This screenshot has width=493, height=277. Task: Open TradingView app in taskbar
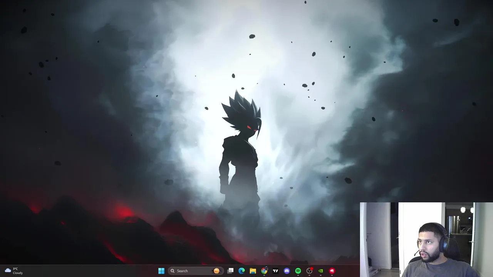[275, 271]
